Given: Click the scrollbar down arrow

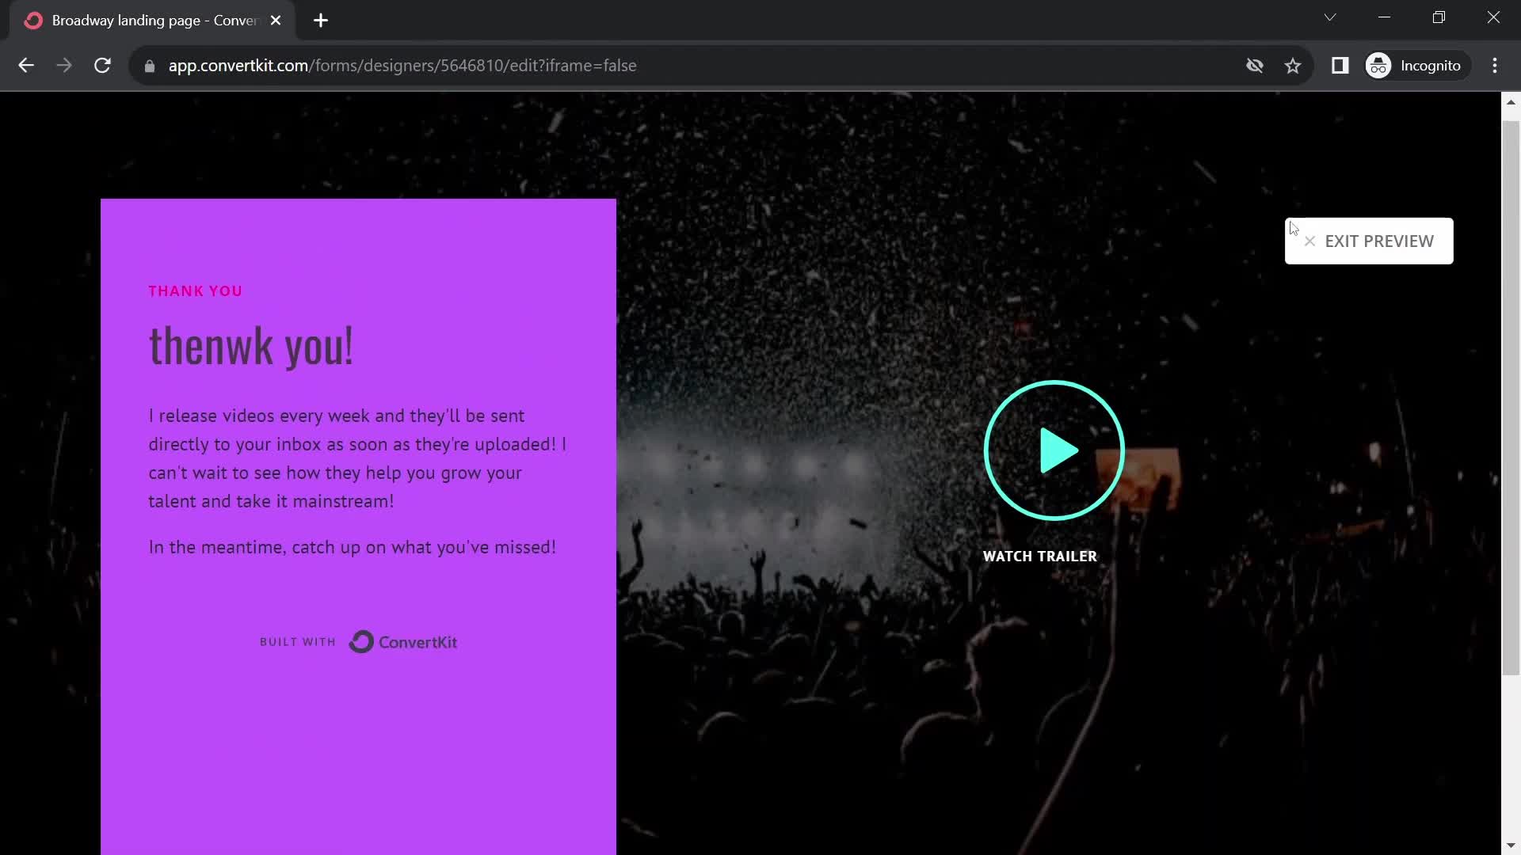Looking at the screenshot, I should [1511, 845].
